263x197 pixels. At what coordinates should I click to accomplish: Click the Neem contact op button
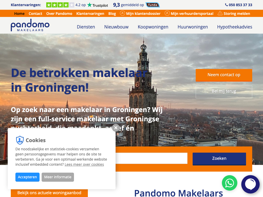click(224, 75)
